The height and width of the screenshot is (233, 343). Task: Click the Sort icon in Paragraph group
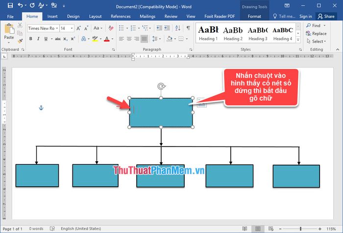(177, 28)
